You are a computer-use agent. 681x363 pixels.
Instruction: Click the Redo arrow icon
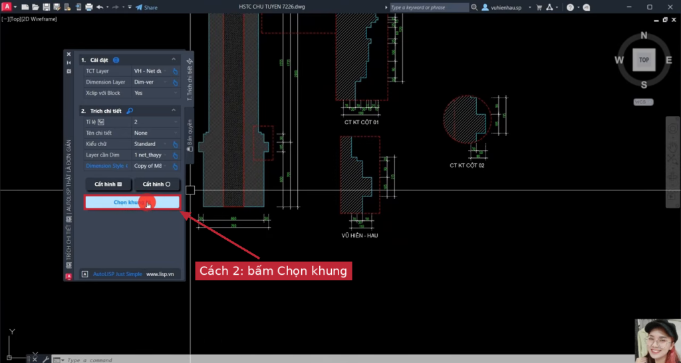point(115,7)
